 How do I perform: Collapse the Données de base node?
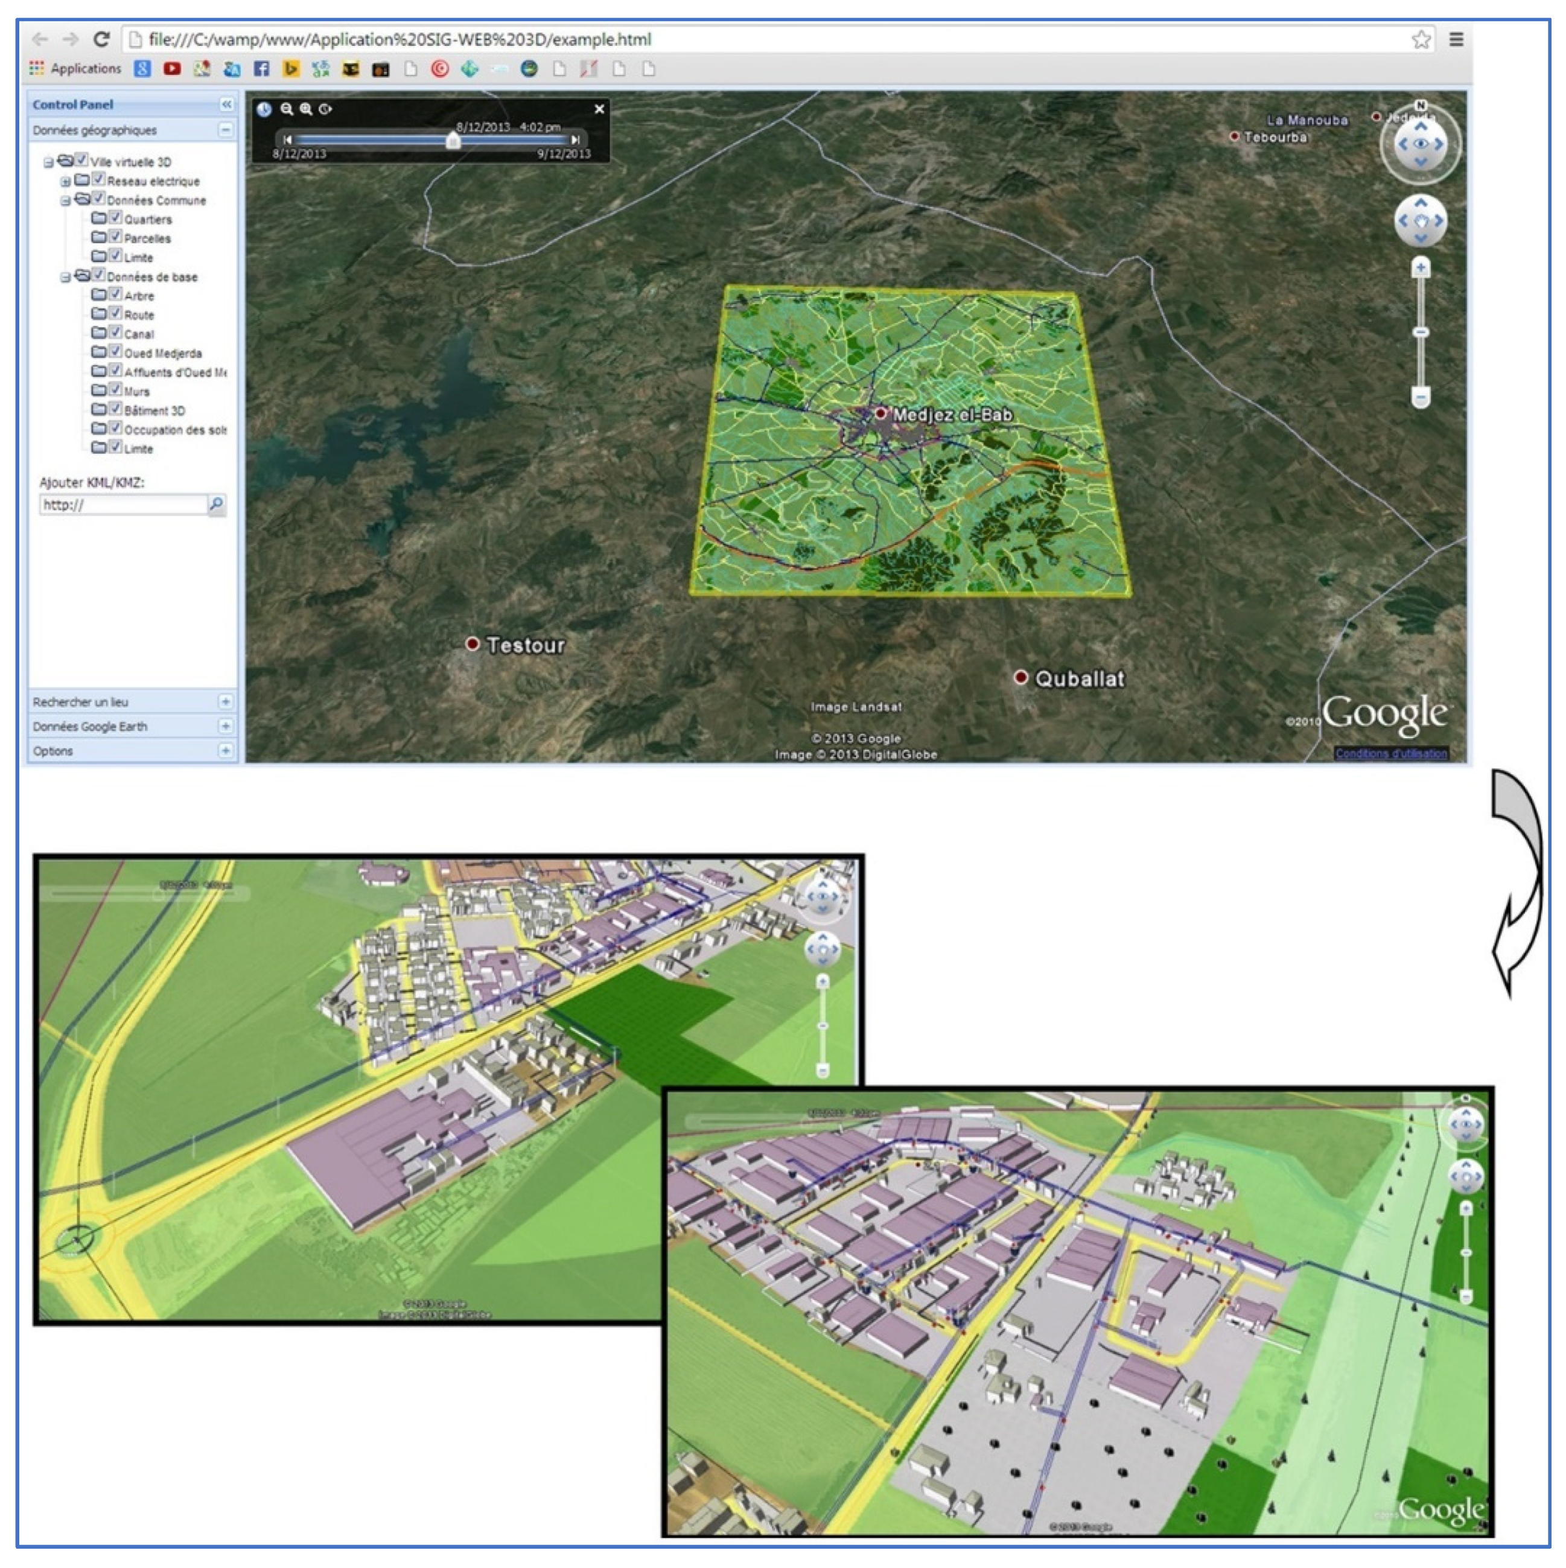tap(65, 278)
